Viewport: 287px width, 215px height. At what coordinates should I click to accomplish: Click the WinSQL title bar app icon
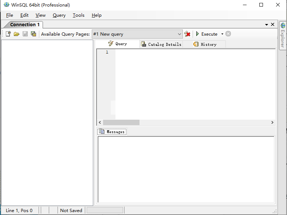point(7,5)
